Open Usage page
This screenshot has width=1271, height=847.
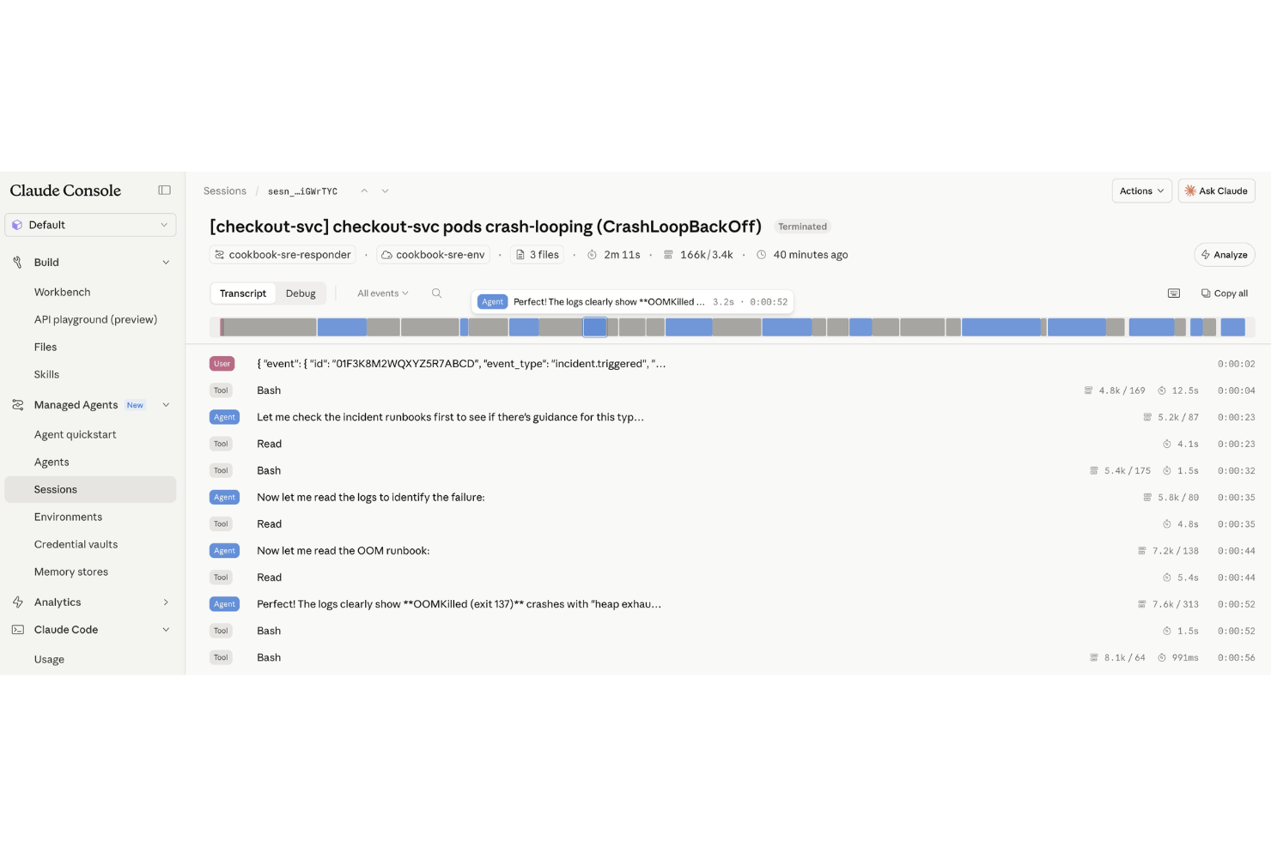pos(49,659)
